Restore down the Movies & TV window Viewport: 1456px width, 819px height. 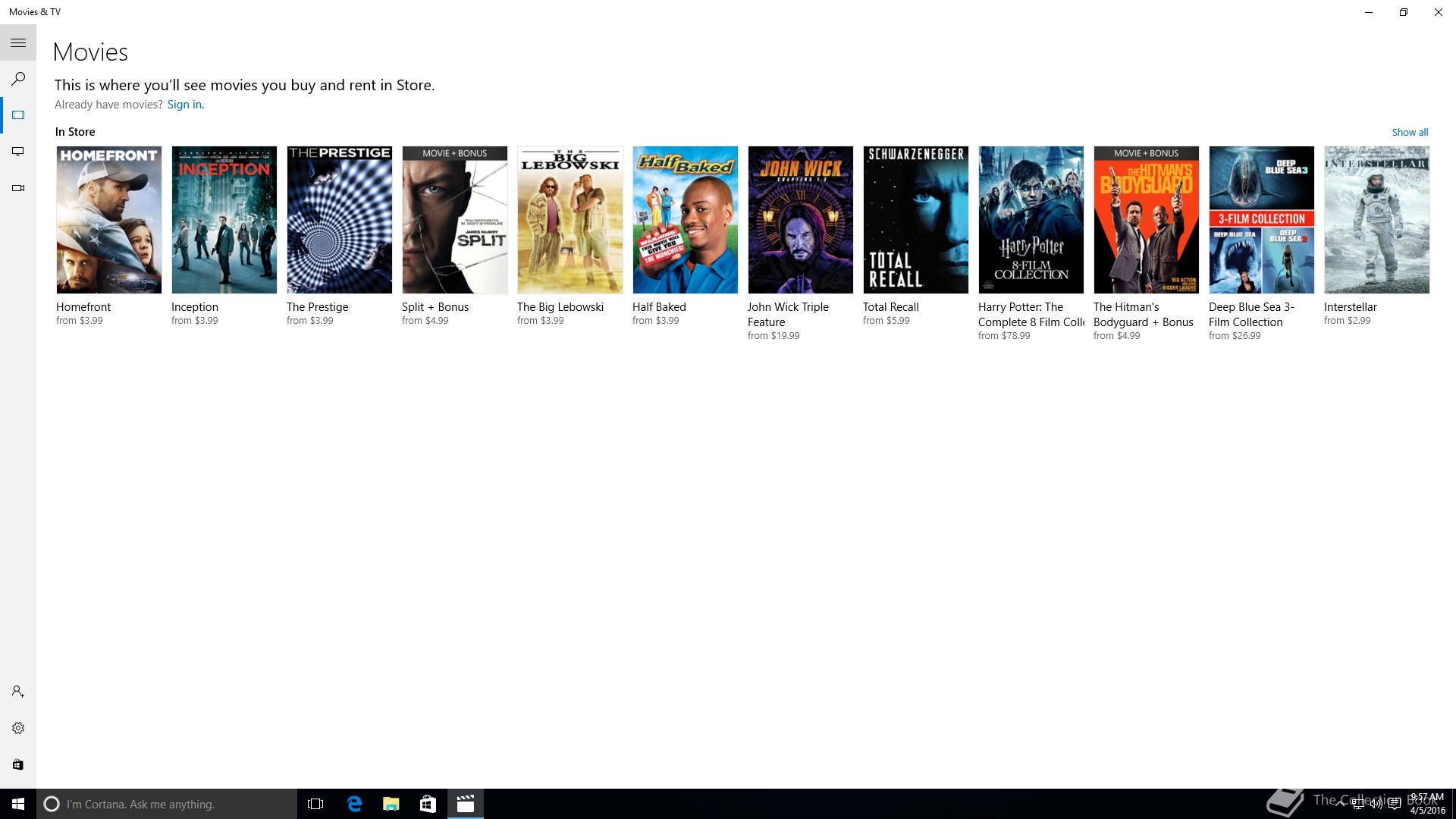pyautogui.click(x=1404, y=12)
